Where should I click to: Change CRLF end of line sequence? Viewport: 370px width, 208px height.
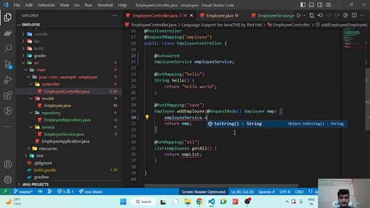pos(299,191)
